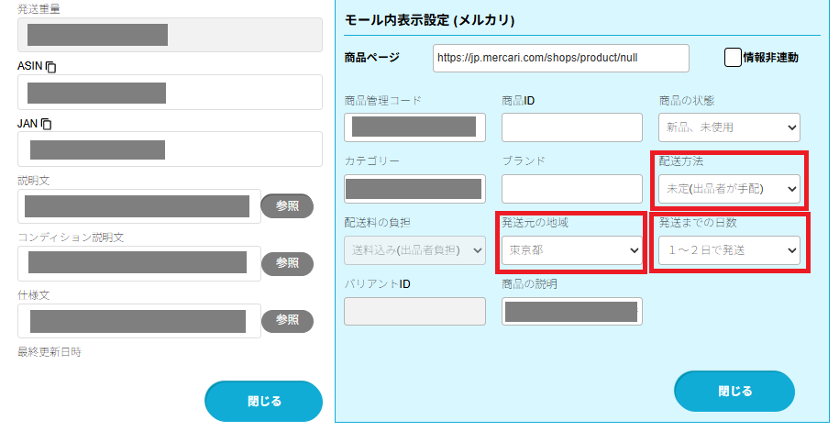Click the copy icon next to JAN
Image resolution: width=839 pixels, height=431 pixels.
click(x=46, y=124)
